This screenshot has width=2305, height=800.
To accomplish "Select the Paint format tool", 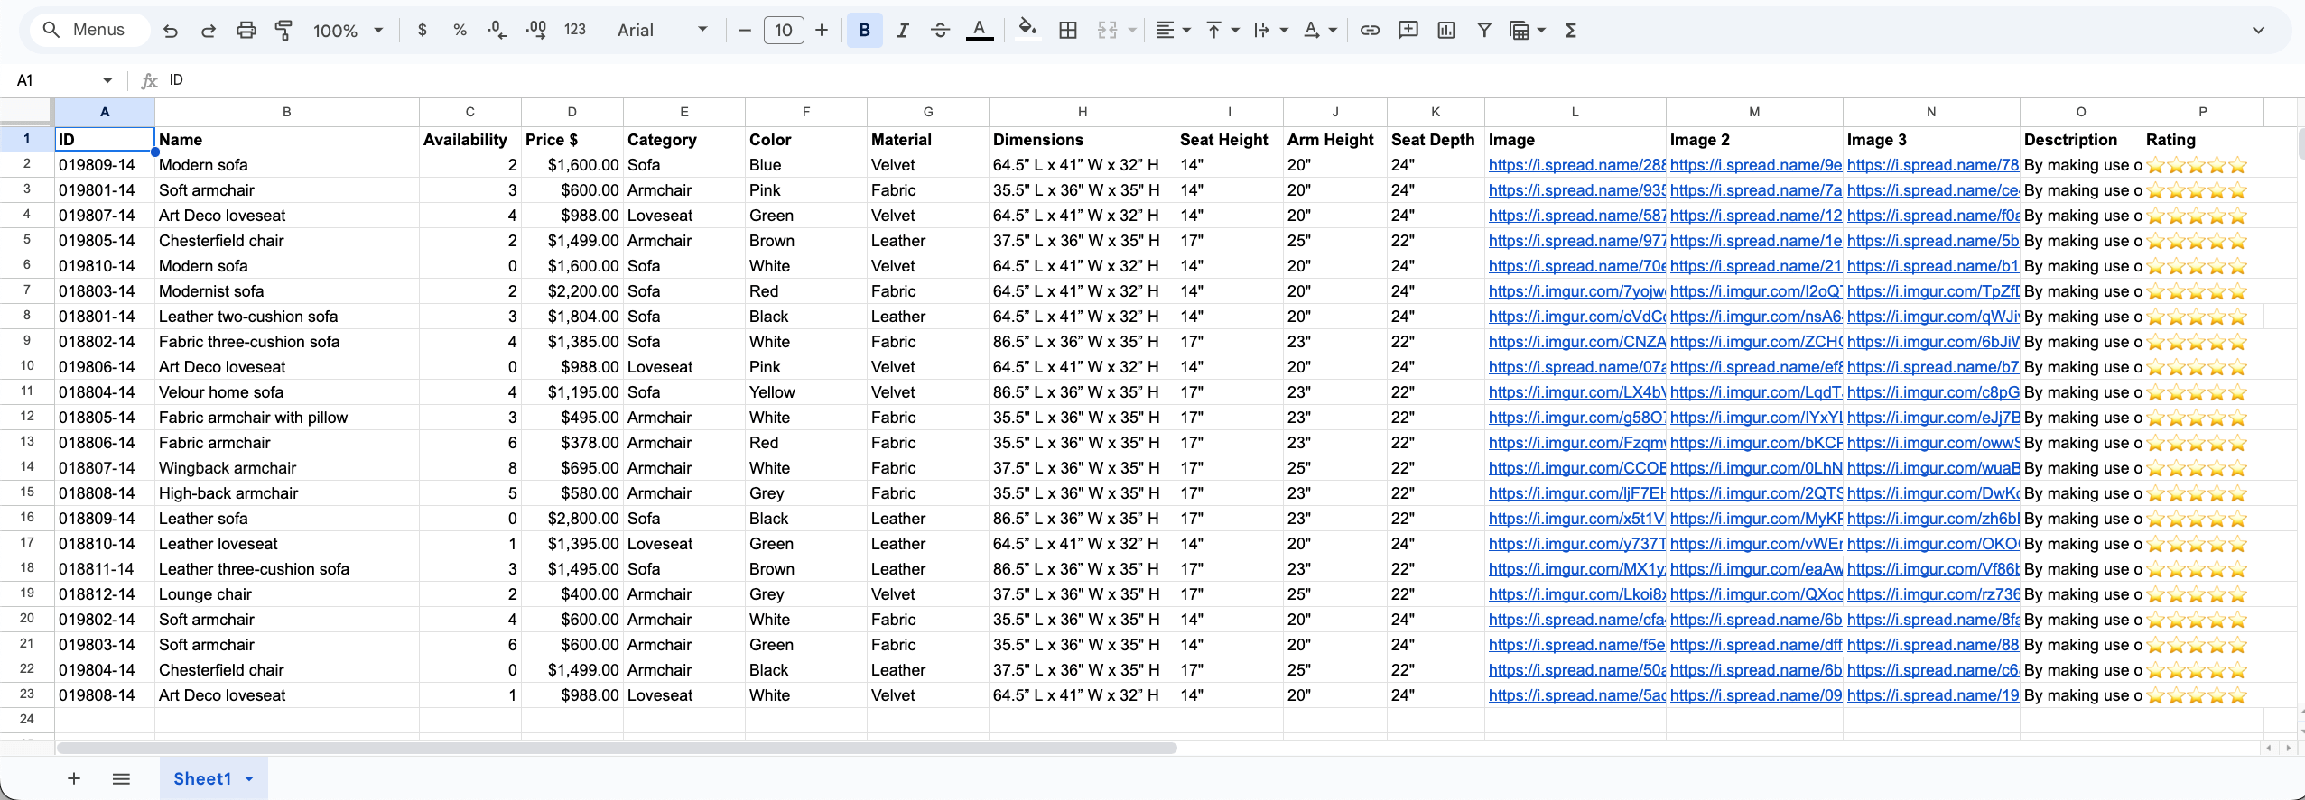I will click(x=283, y=31).
